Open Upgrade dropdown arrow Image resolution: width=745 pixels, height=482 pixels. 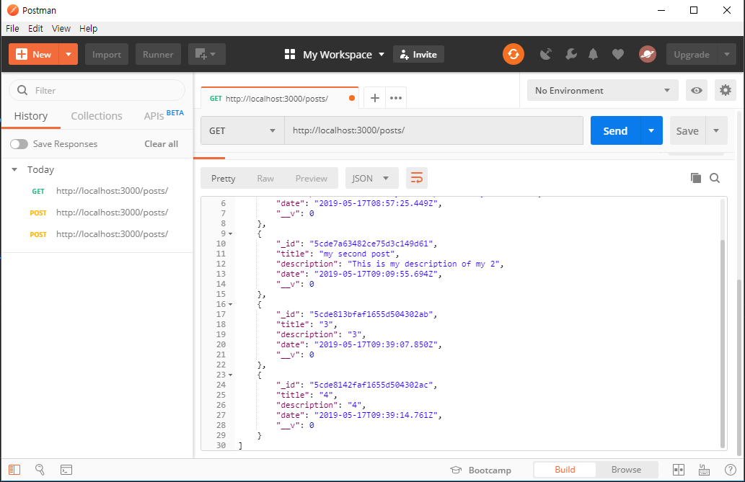click(x=726, y=54)
